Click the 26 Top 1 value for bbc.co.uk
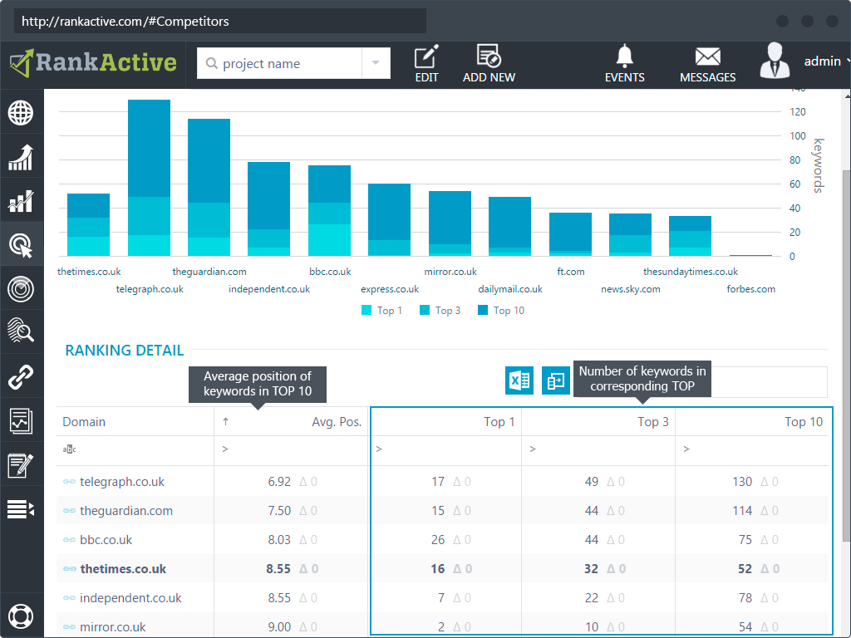The height and width of the screenshot is (638, 851). click(438, 540)
